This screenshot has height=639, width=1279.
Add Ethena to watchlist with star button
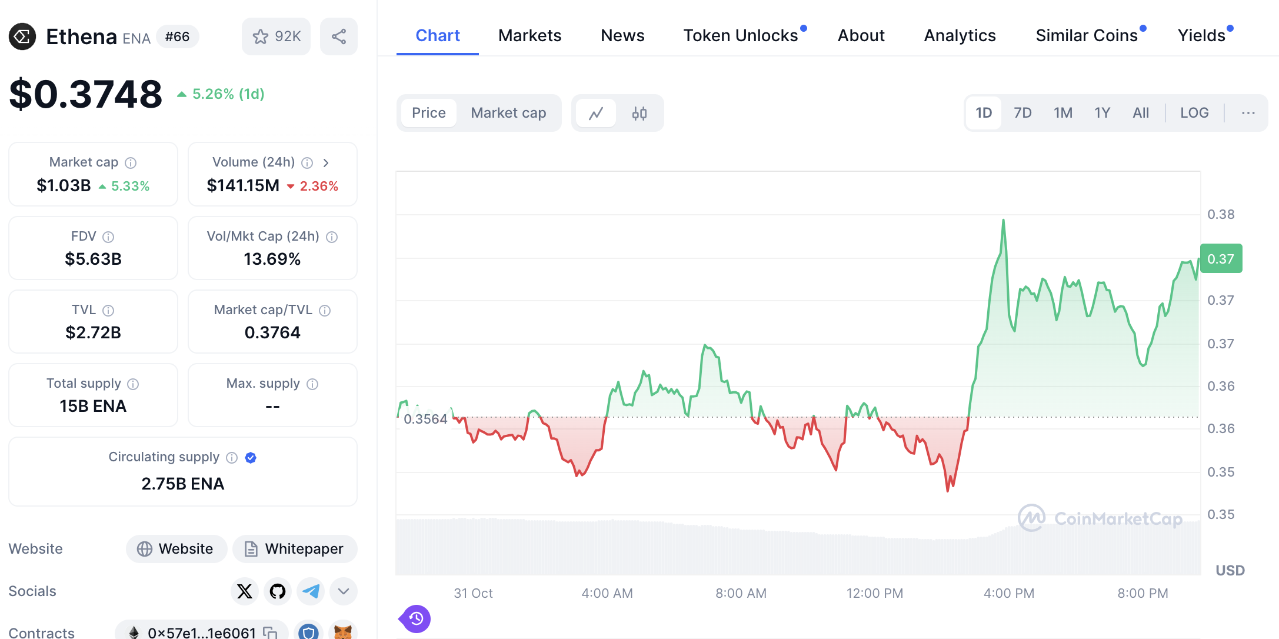click(276, 36)
